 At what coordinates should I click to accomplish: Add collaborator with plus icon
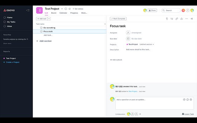pos(140,114)
